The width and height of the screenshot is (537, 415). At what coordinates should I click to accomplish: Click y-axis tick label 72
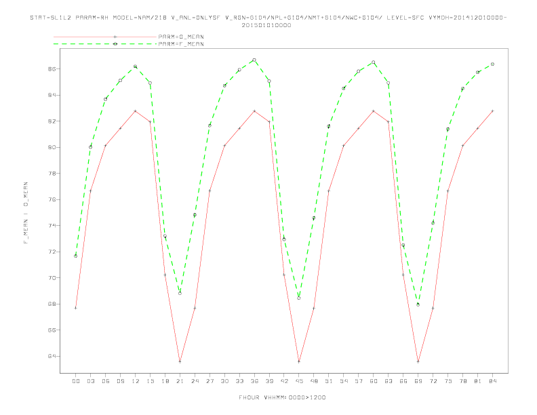[52, 252]
